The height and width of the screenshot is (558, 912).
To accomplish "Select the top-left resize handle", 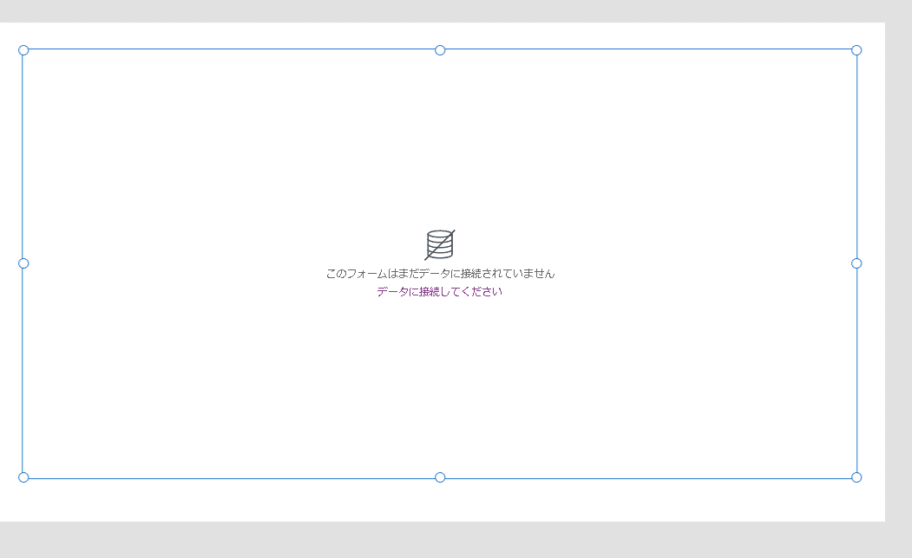I will tap(23, 49).
